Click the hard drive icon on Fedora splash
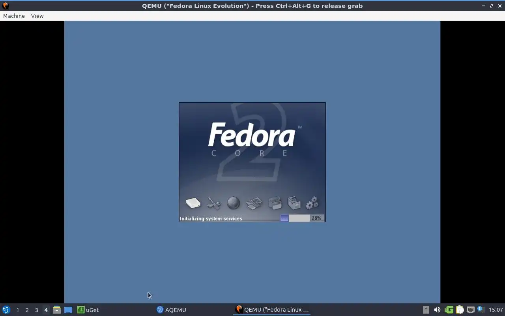 (193, 203)
